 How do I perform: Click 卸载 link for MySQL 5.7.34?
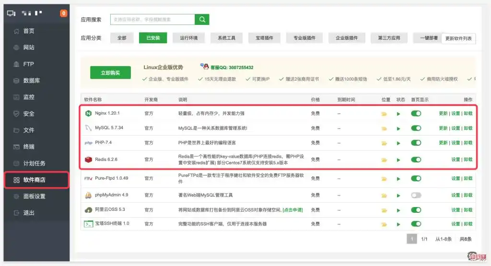click(x=468, y=128)
